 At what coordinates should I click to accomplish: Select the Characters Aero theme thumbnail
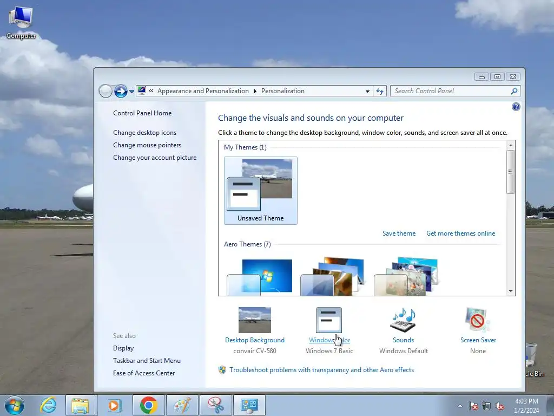pyautogui.click(x=406, y=277)
